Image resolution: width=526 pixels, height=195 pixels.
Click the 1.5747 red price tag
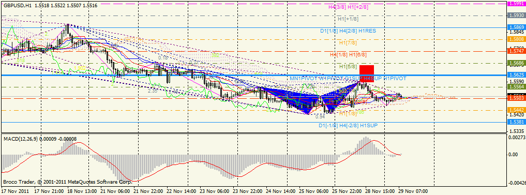[x=517, y=51]
